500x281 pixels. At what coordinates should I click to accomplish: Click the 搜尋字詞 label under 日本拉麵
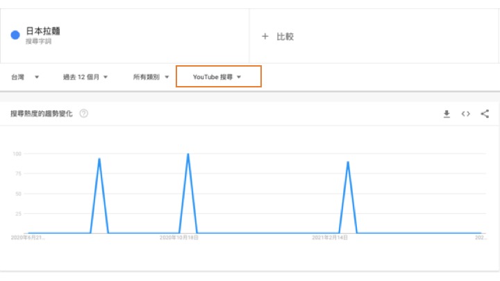click(38, 42)
